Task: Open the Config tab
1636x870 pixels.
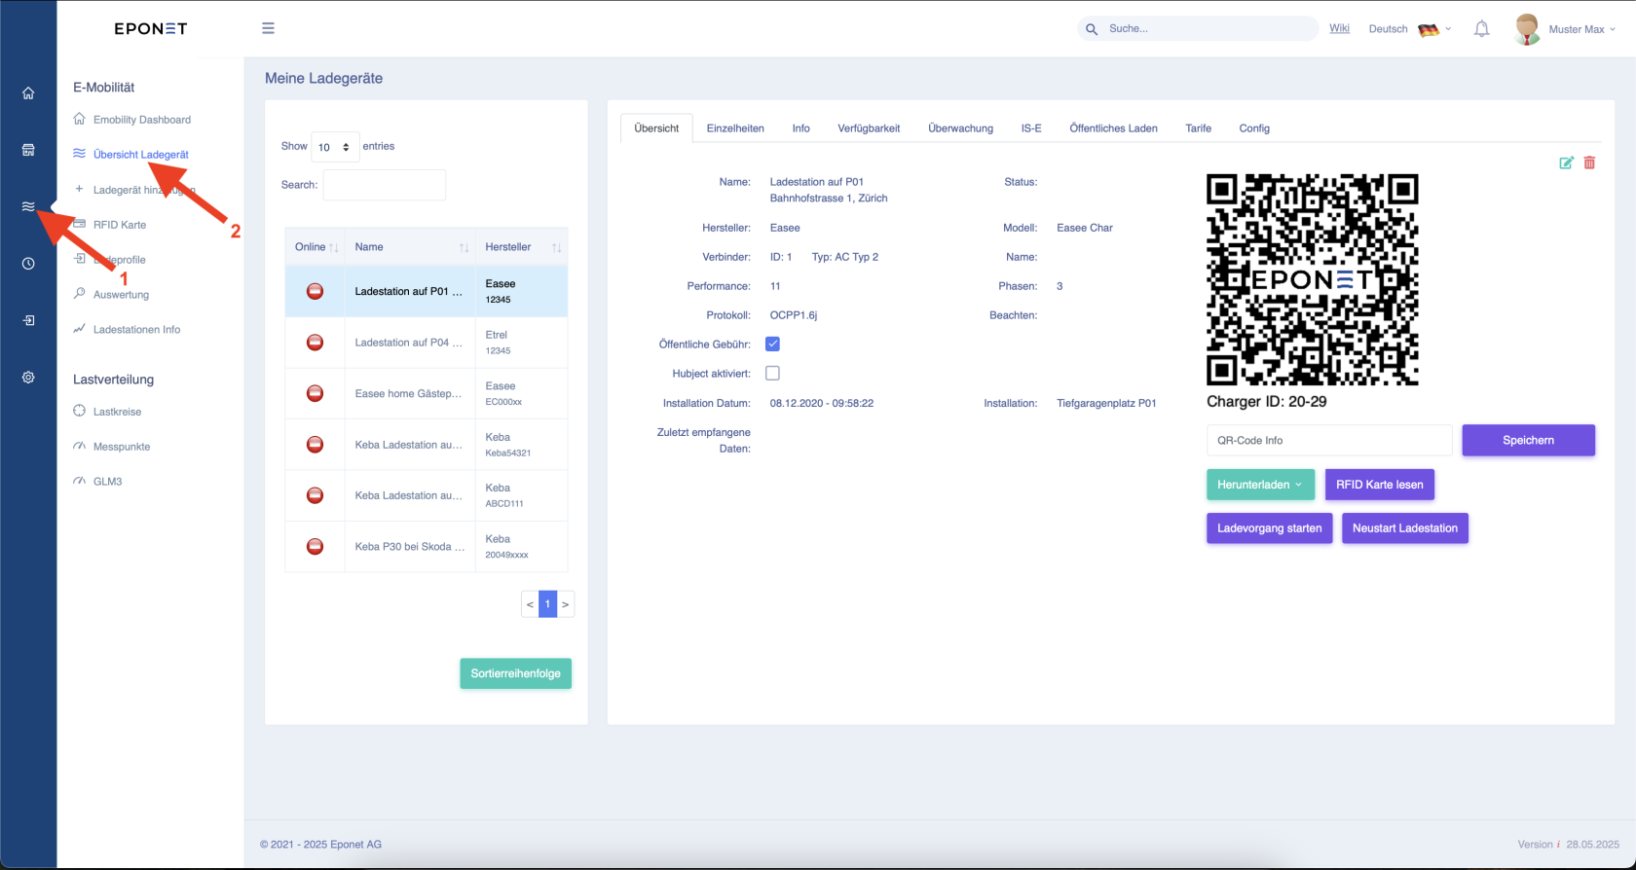Action: click(1254, 128)
